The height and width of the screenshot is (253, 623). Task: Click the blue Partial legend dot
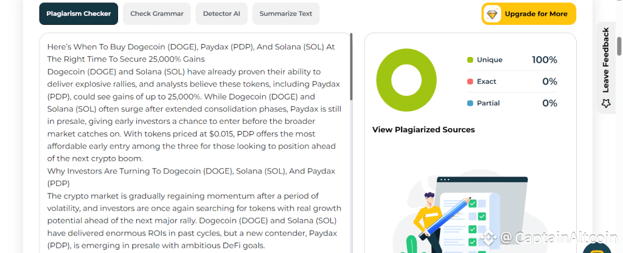[x=470, y=104]
